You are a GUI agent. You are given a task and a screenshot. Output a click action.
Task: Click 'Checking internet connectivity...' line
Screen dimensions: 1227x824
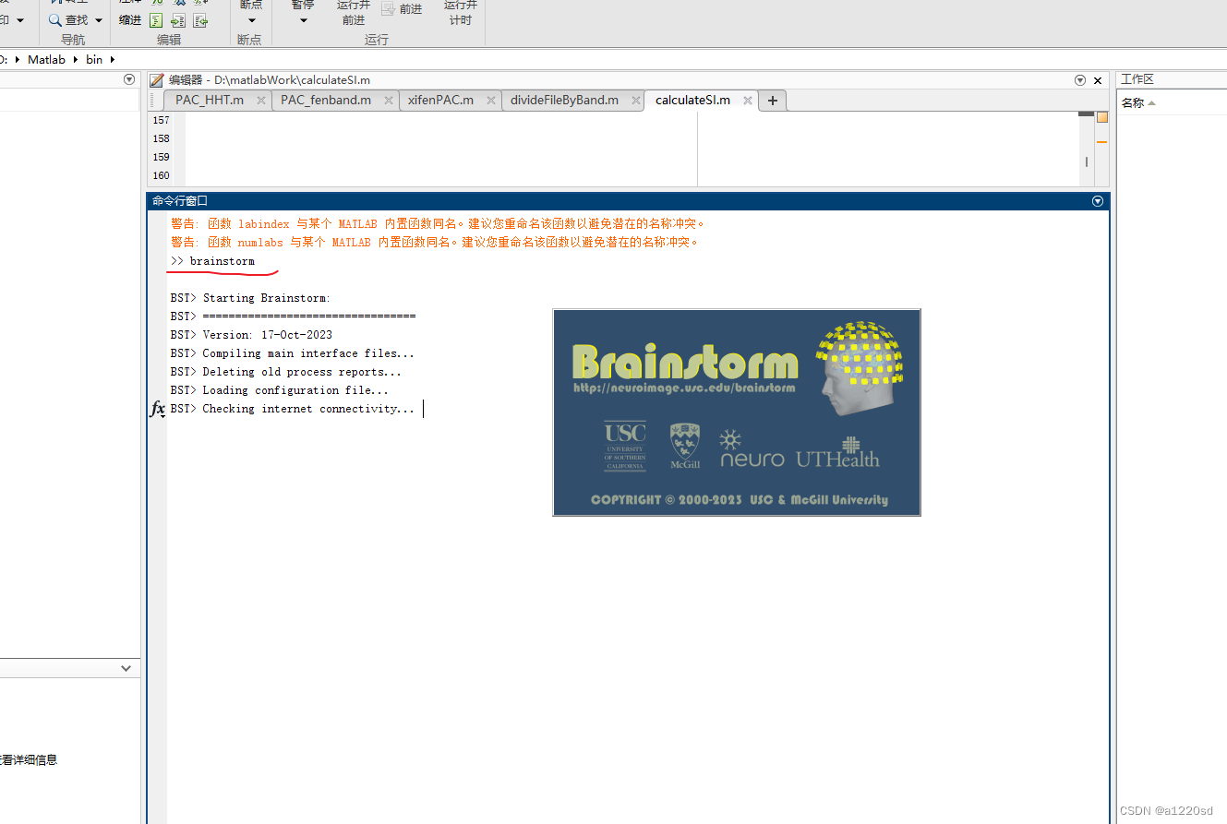pyautogui.click(x=293, y=409)
